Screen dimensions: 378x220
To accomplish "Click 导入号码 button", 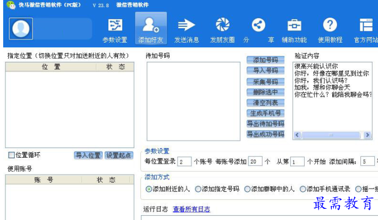I will coord(265,70).
